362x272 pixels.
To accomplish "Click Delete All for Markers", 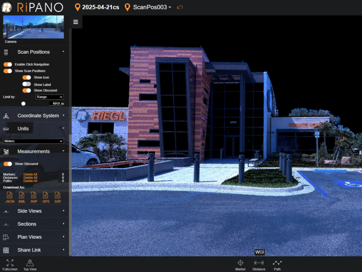I will pyautogui.click(x=30, y=174).
